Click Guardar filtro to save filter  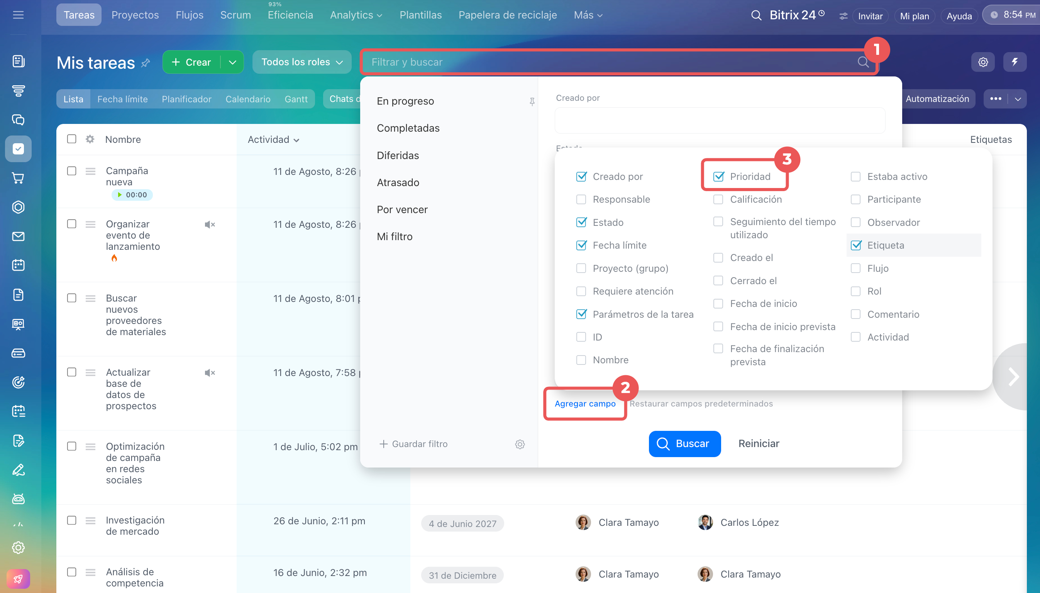point(413,444)
